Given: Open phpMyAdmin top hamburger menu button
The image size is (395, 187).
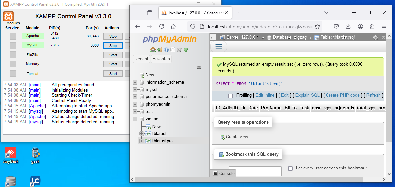Looking at the screenshot, I should 219,47.
